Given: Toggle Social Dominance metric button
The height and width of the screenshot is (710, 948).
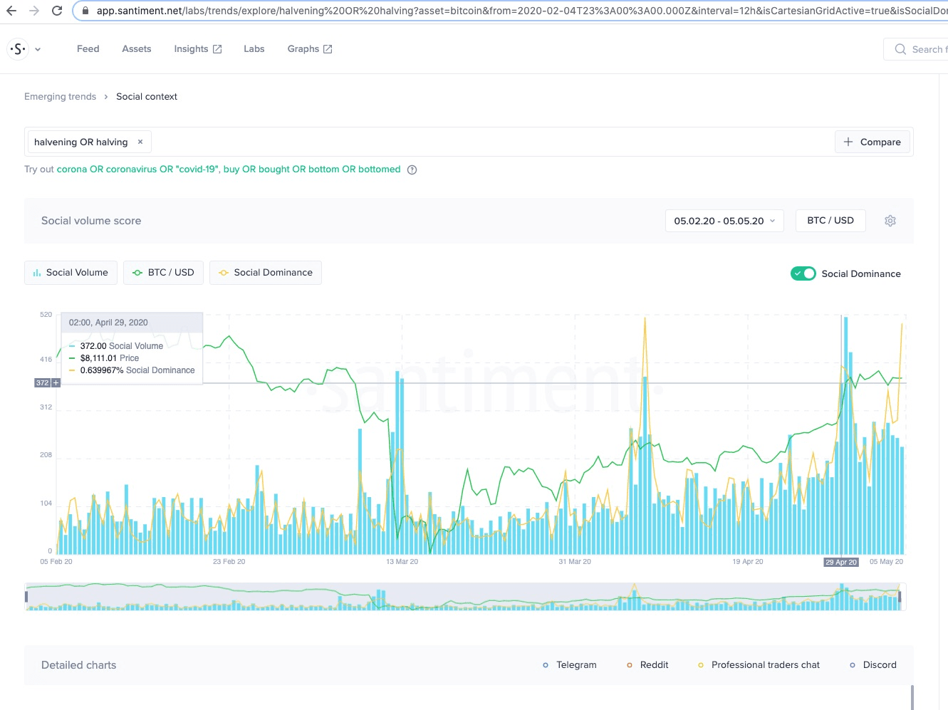Looking at the screenshot, I should point(266,273).
